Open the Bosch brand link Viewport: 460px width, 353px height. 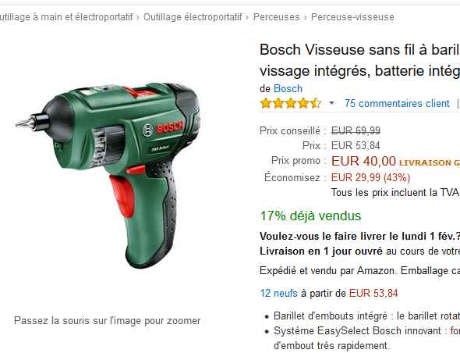coord(288,88)
